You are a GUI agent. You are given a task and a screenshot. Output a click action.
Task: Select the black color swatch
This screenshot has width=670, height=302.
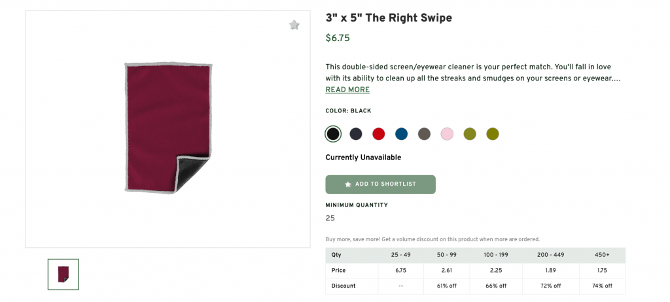point(333,134)
